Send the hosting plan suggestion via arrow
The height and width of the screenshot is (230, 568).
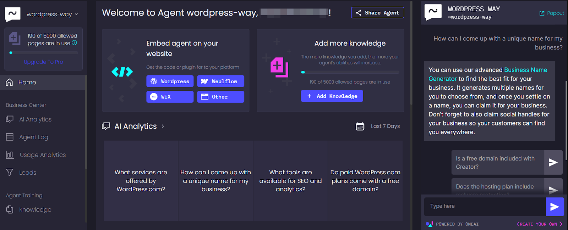pos(553,190)
